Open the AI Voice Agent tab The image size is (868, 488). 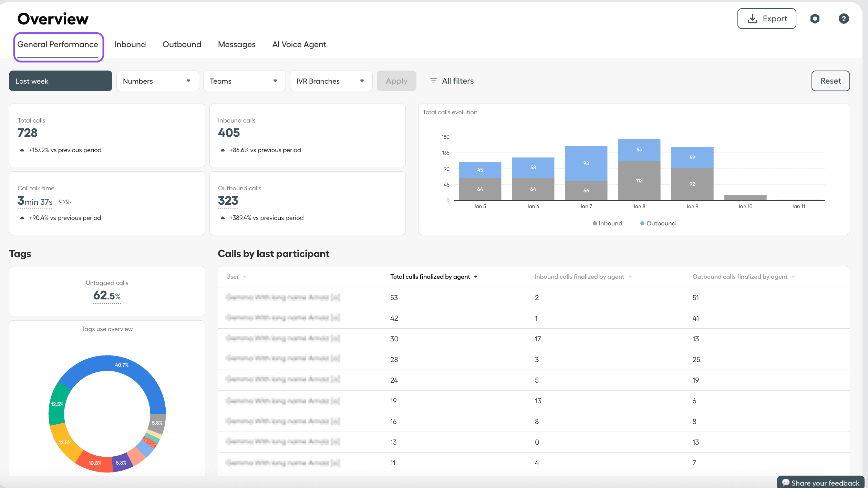(299, 44)
